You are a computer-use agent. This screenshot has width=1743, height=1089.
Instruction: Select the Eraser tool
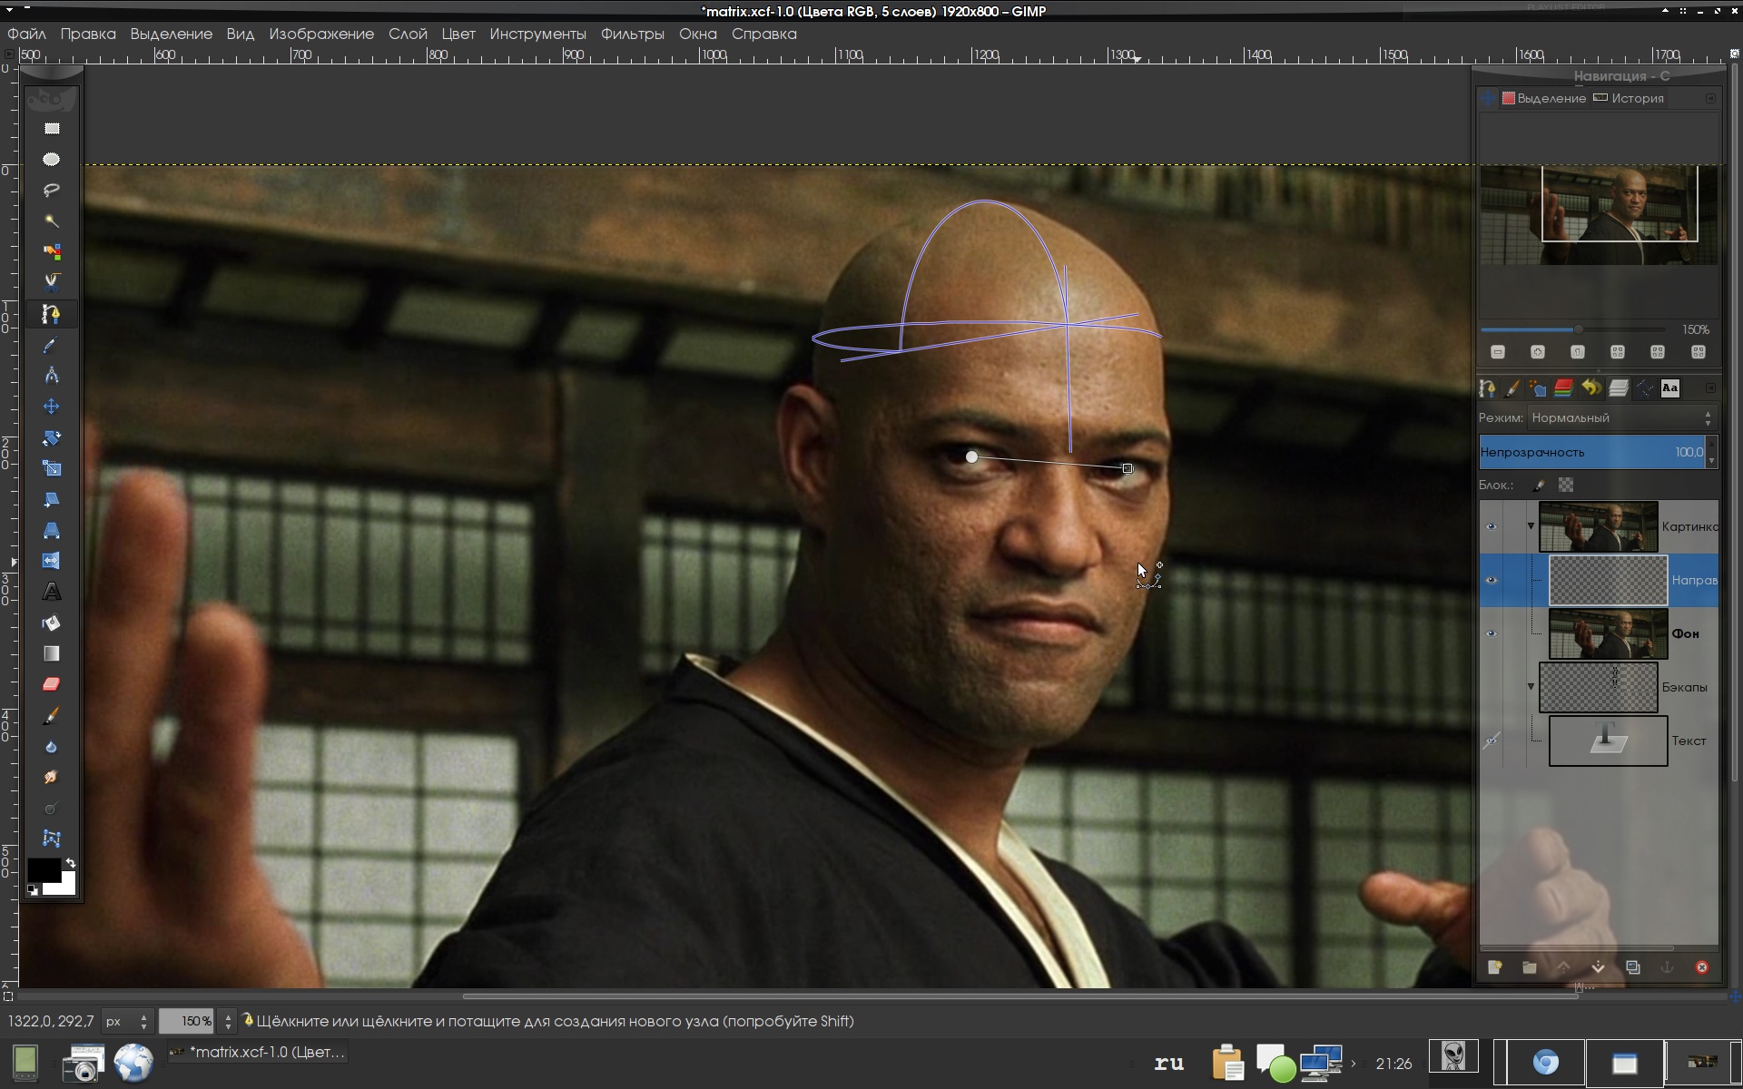point(52,684)
